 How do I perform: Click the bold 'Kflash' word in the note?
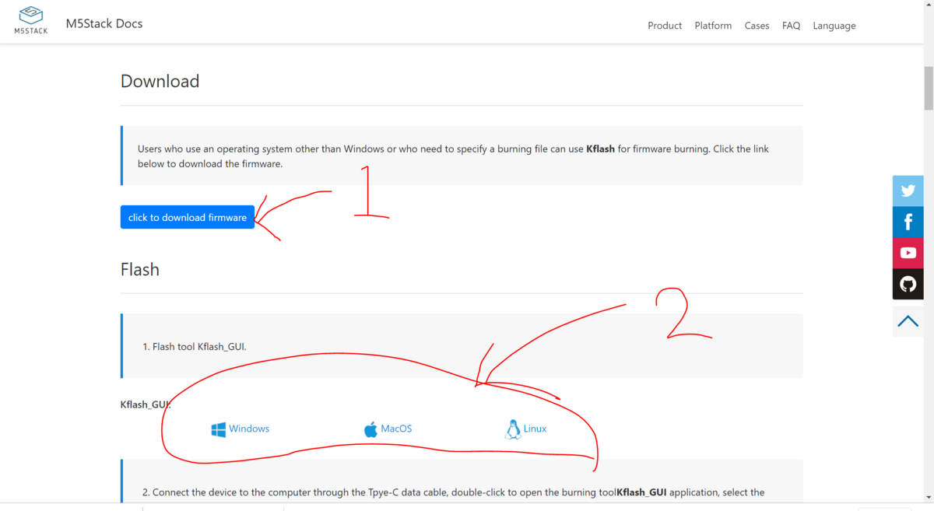(600, 149)
